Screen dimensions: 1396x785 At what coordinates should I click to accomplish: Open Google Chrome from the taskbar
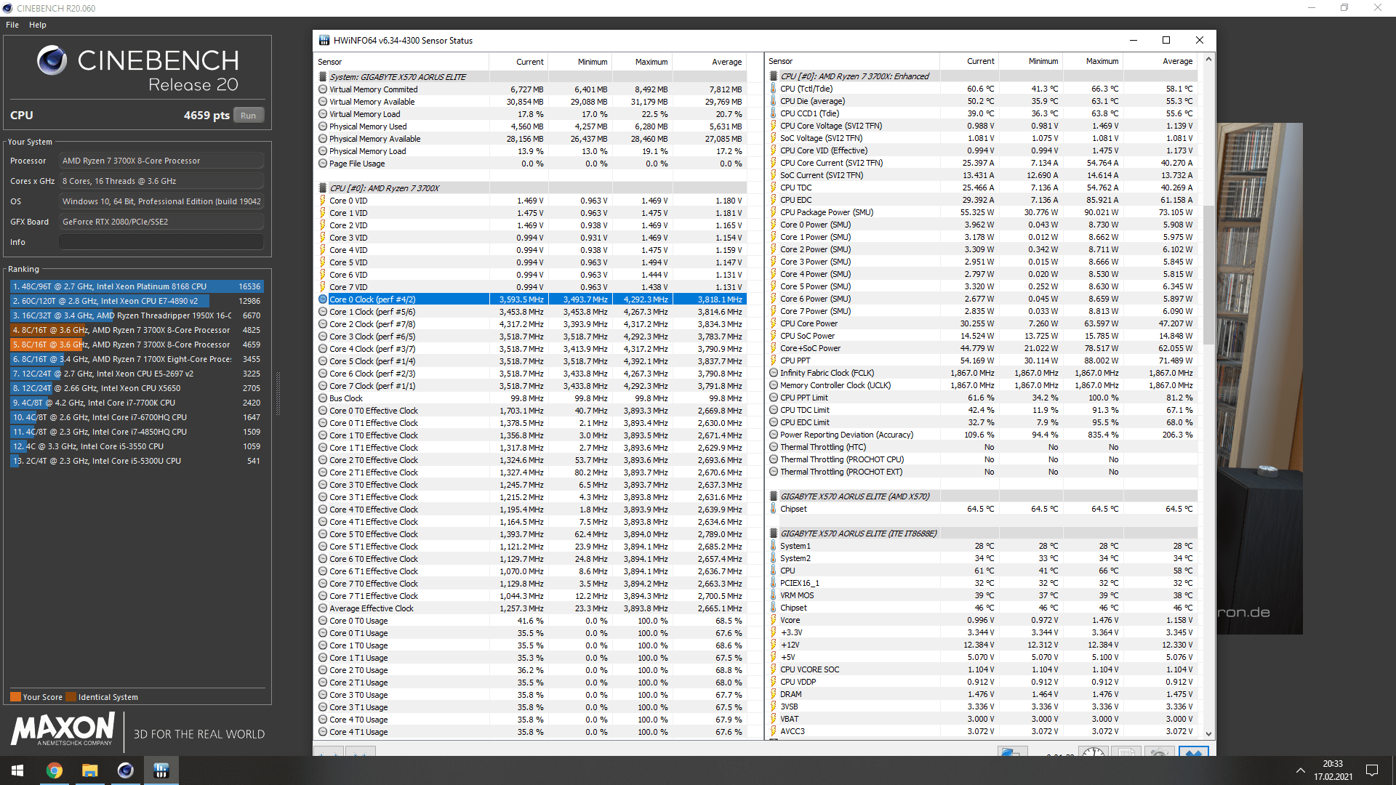click(55, 770)
